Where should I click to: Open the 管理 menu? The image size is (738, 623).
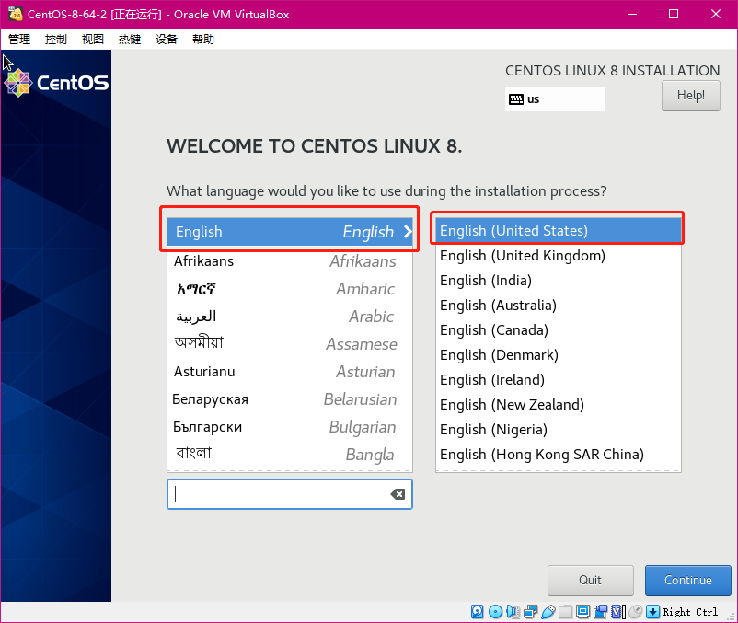19,39
